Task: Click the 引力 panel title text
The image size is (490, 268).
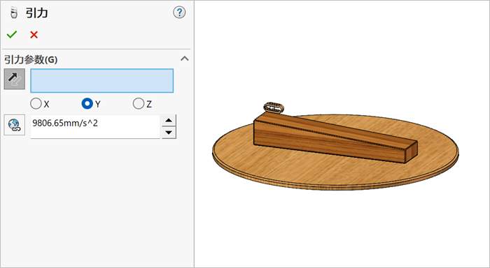Action: tap(37, 13)
